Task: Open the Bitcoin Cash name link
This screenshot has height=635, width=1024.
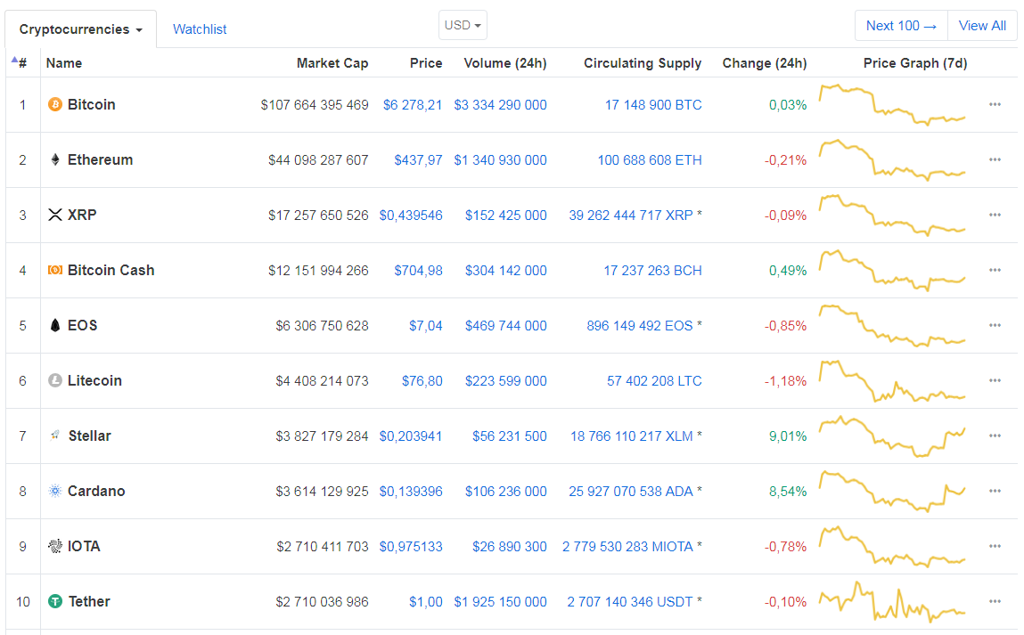Action: coord(111,270)
